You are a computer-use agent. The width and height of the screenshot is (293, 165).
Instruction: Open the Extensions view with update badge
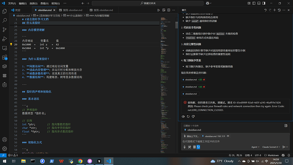pyautogui.click(x=5, y=57)
